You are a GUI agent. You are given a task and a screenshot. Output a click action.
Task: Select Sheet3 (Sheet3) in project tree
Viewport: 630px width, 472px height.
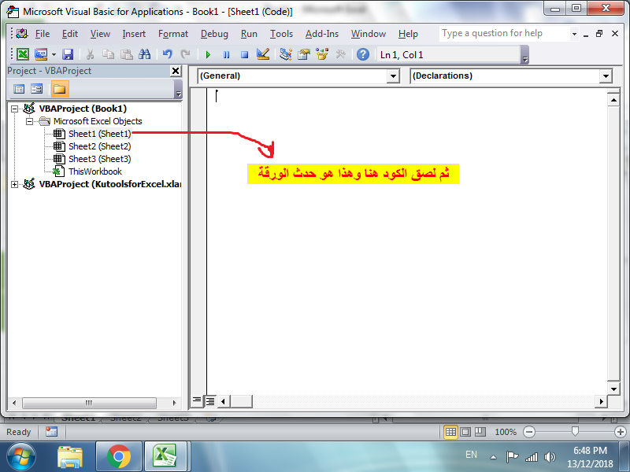(100, 159)
